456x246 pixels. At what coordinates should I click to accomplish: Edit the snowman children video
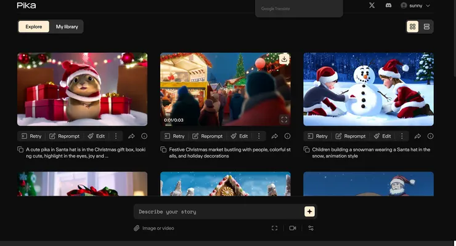point(383,136)
